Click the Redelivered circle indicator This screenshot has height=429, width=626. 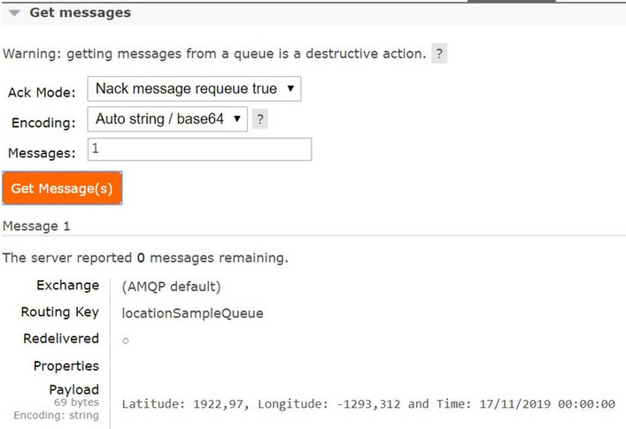pyautogui.click(x=126, y=341)
